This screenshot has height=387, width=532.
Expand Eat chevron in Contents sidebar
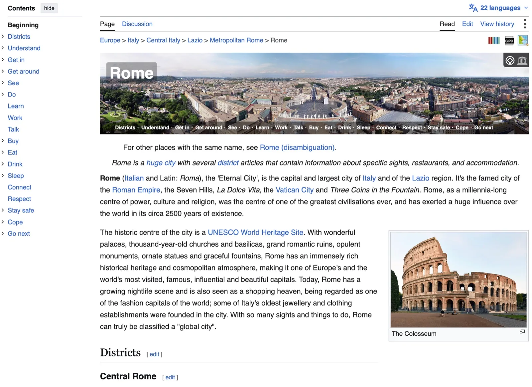3,152
